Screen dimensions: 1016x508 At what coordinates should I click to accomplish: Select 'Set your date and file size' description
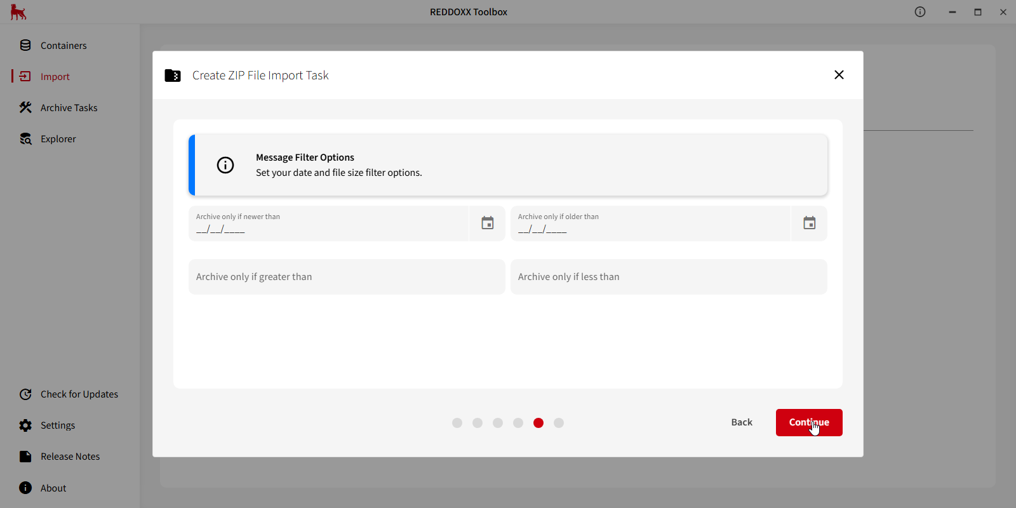point(339,173)
